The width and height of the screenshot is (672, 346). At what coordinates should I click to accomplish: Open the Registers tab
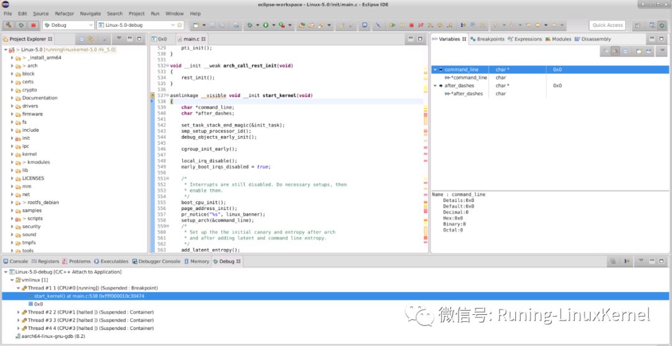pyautogui.click(x=45, y=262)
